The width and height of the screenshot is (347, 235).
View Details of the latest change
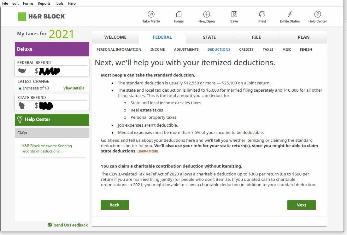pos(74,88)
